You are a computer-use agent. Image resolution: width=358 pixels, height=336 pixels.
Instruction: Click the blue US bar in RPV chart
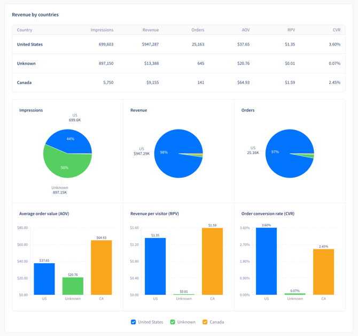[x=155, y=266]
